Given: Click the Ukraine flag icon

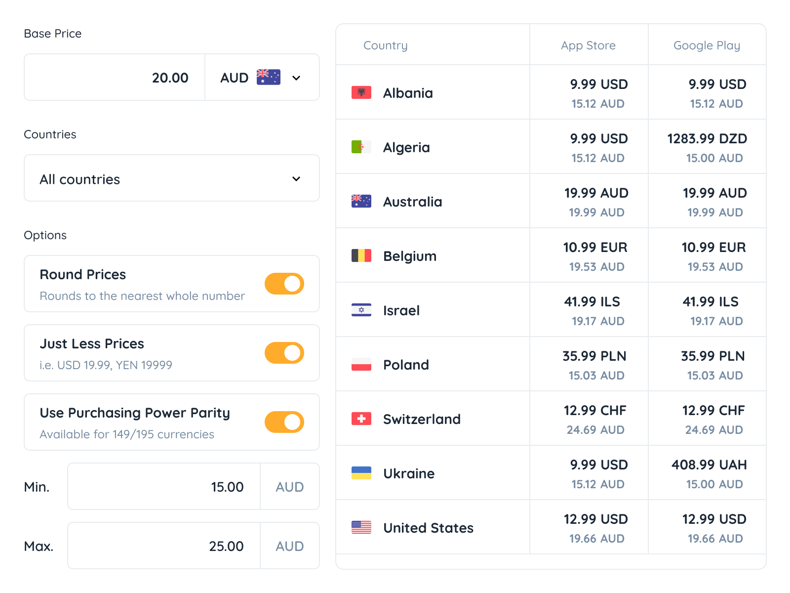Looking at the screenshot, I should click(x=361, y=473).
